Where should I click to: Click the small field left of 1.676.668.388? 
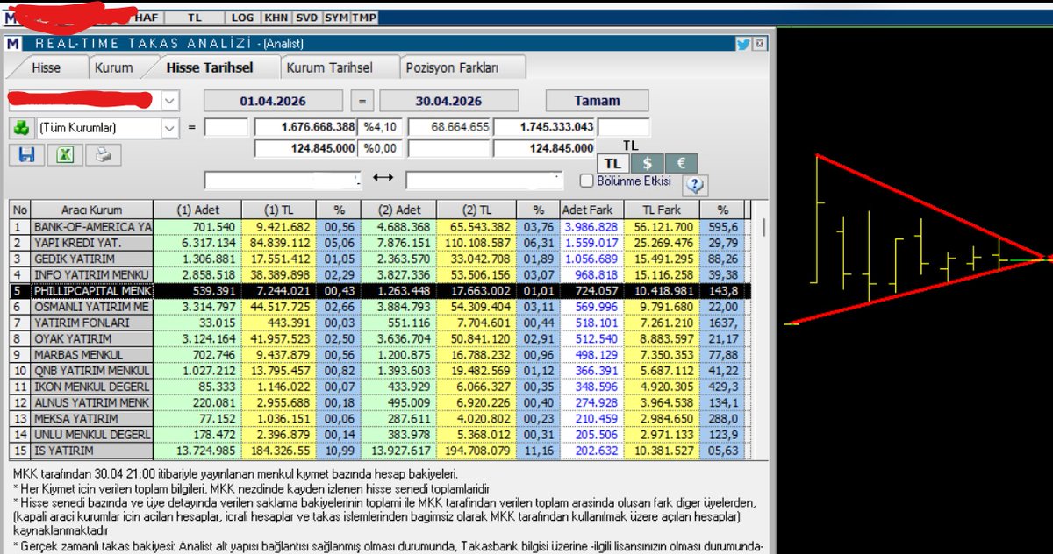click(x=226, y=127)
